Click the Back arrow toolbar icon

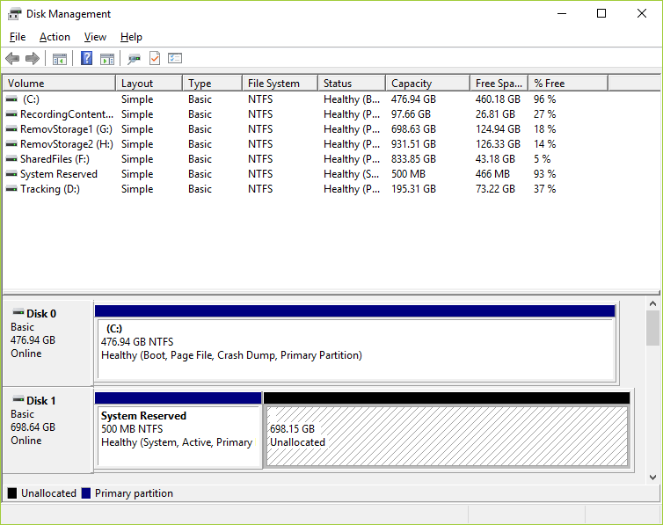(12, 58)
